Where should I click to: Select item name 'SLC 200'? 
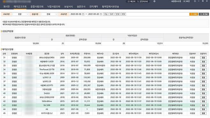point(47,105)
